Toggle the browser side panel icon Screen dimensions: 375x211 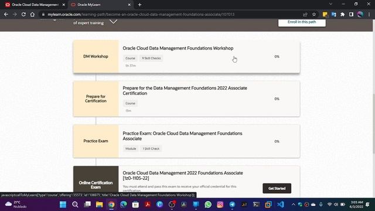point(351,14)
